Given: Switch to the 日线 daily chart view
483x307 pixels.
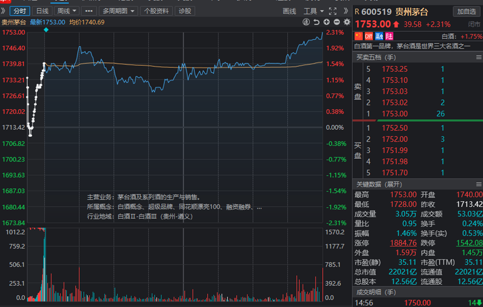Looking at the screenshot, I should (x=42, y=11).
